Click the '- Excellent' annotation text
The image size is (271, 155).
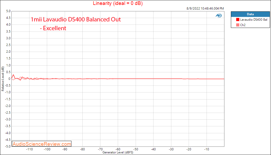53,28
